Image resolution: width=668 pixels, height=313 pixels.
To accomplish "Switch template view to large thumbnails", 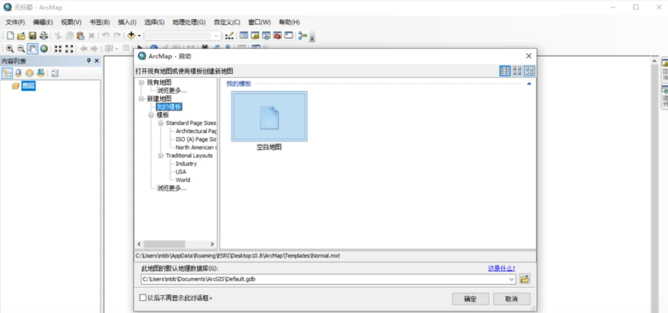I will (x=529, y=71).
